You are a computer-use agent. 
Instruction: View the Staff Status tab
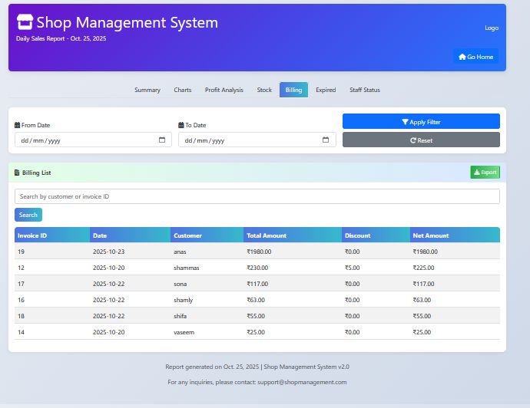point(365,90)
